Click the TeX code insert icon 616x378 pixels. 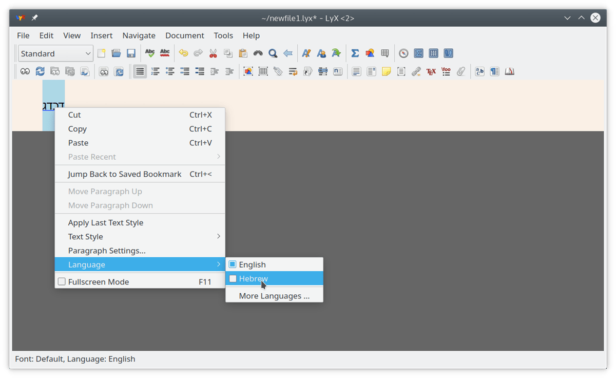[431, 71]
